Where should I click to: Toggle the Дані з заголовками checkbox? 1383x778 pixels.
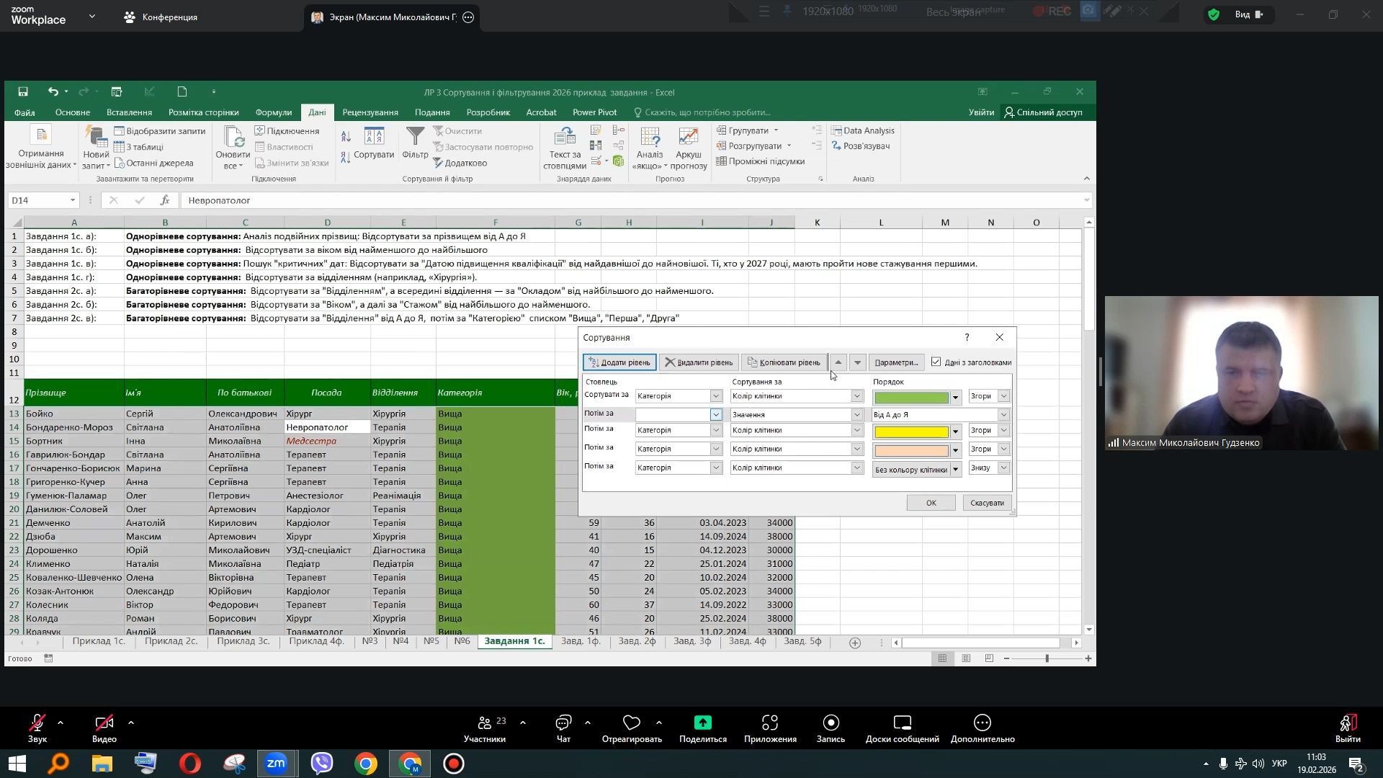[936, 362]
